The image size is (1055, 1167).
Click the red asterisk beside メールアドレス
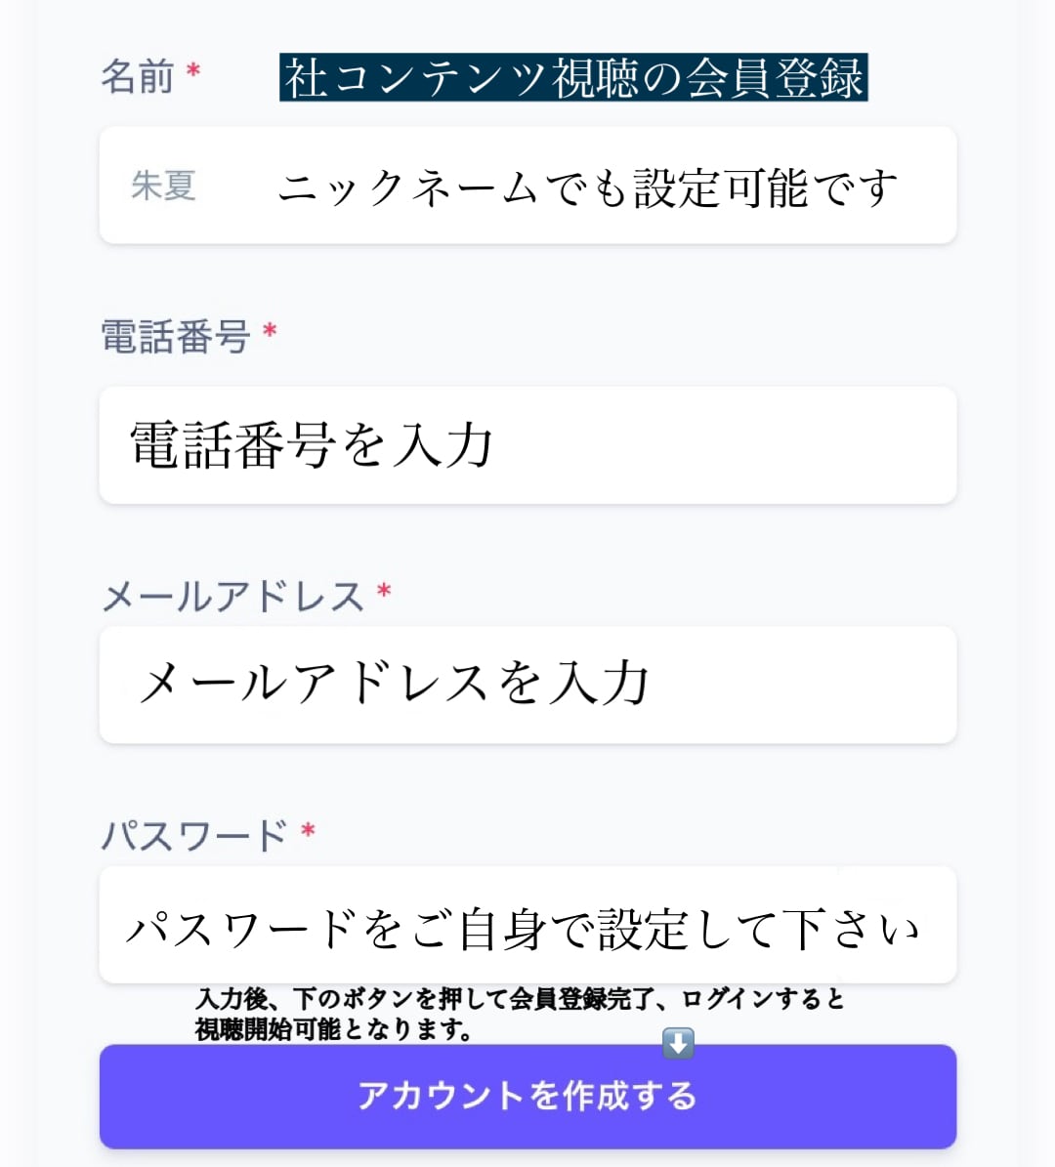point(384,592)
